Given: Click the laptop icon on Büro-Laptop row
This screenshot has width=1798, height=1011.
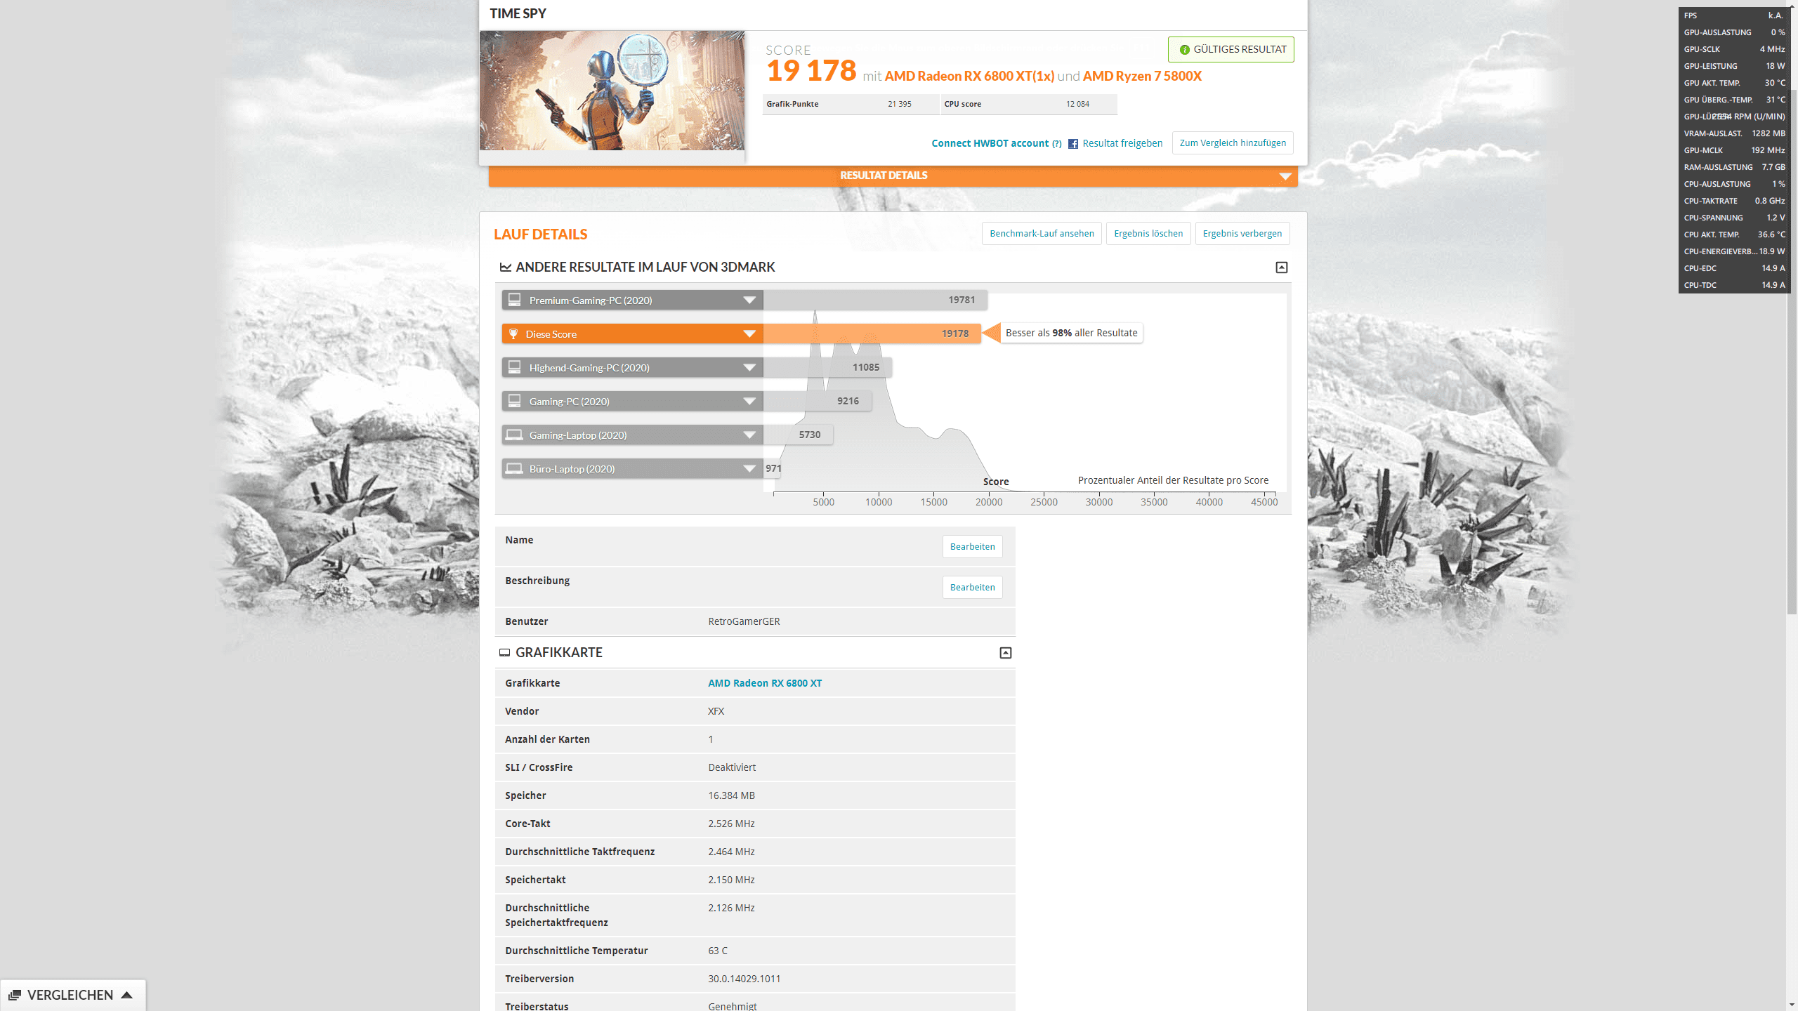Looking at the screenshot, I should 514,468.
